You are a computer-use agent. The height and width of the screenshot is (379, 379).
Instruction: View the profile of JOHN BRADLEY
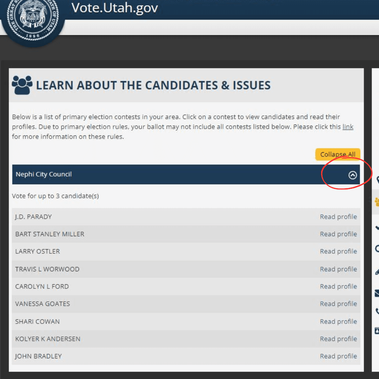pos(338,356)
